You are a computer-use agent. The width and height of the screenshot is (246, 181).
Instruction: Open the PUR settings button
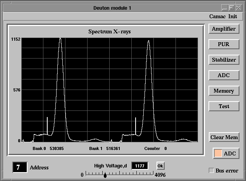click(x=224, y=44)
